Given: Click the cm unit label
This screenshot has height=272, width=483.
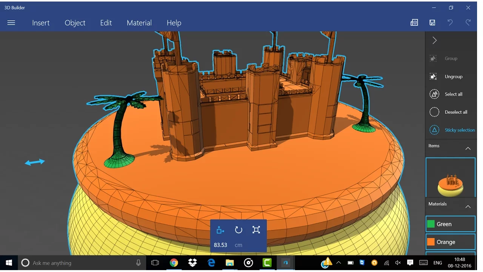Looking at the screenshot, I should click(x=238, y=245).
